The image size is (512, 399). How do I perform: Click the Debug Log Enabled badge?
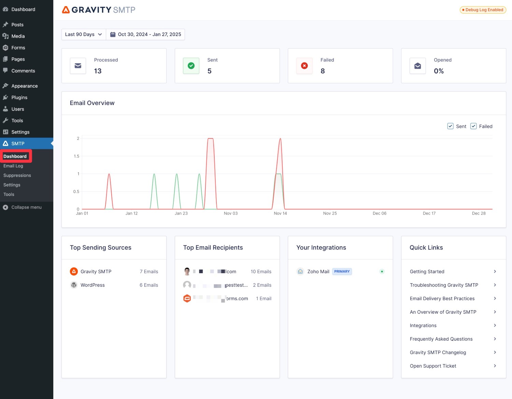[483, 10]
